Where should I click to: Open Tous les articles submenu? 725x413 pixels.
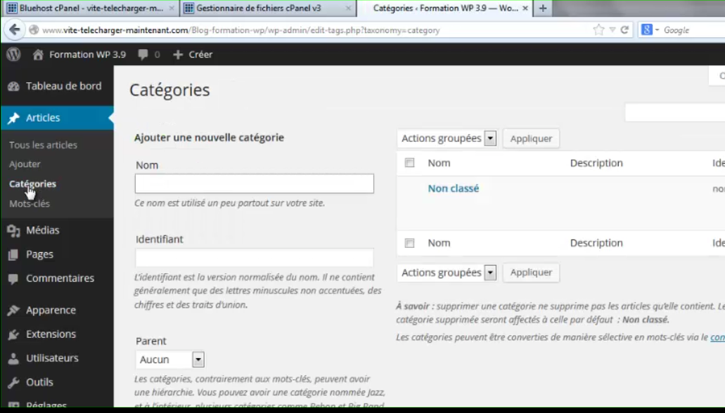(43, 145)
